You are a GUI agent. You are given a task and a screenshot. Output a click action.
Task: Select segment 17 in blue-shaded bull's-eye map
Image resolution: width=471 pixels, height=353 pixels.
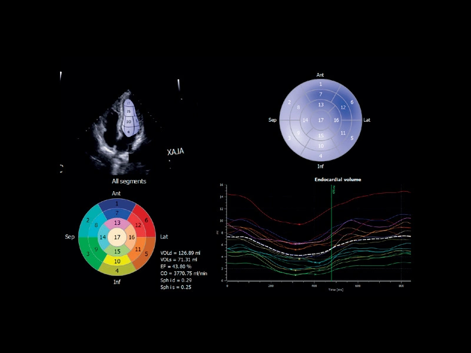[320, 119]
